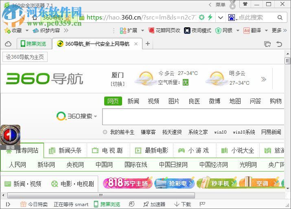Click the main 360 search input field
Viewport: 291px width, 209px height.
point(193,117)
